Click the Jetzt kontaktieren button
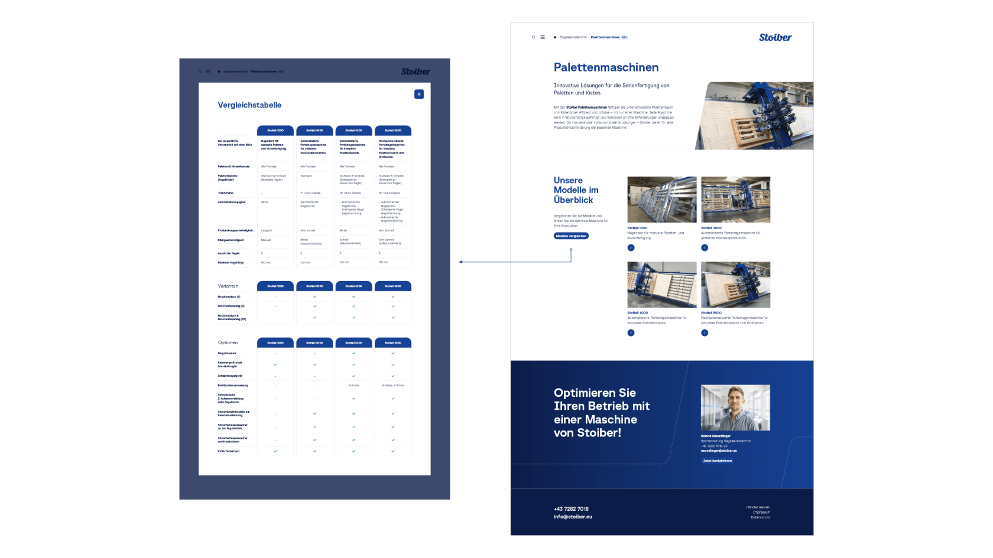Screen dimensions: 993x558 [717, 461]
